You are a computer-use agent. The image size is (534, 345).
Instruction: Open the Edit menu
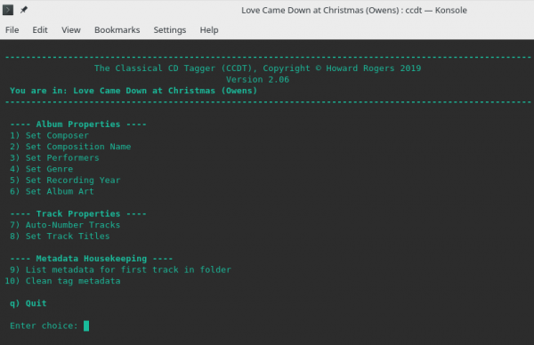(40, 30)
